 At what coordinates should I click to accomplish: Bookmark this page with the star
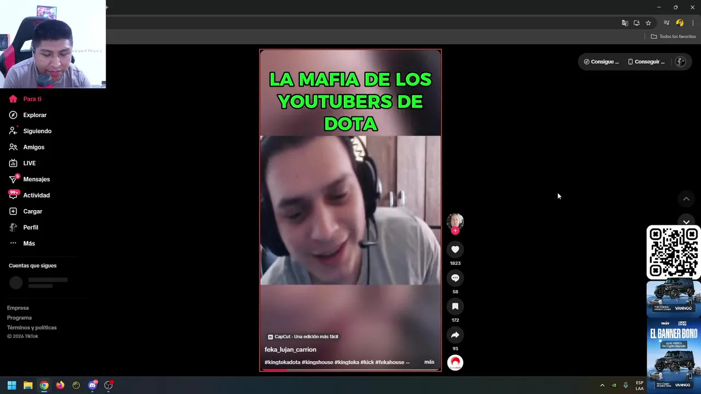coord(648,23)
